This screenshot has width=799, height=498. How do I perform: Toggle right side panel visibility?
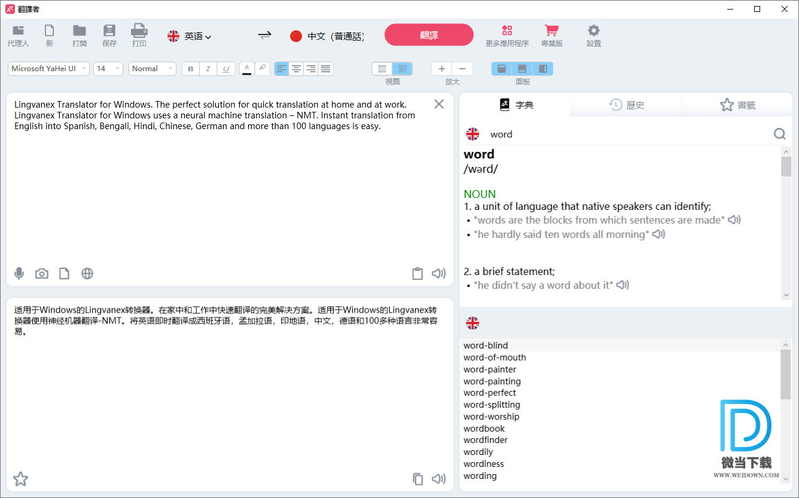(542, 69)
